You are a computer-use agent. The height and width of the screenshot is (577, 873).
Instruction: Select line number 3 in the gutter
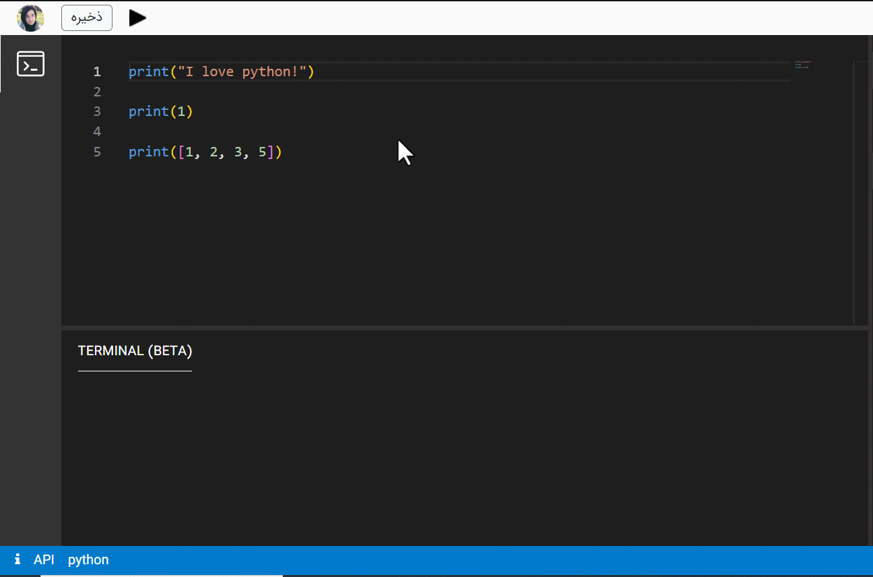97,111
